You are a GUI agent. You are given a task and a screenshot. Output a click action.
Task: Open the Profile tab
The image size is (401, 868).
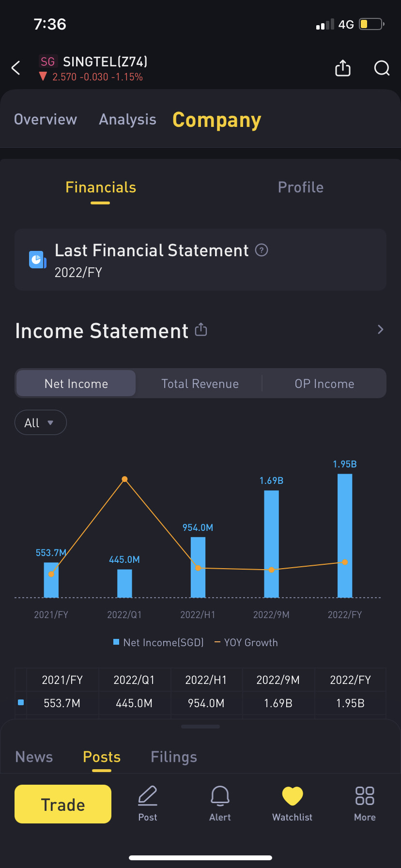tap(301, 187)
